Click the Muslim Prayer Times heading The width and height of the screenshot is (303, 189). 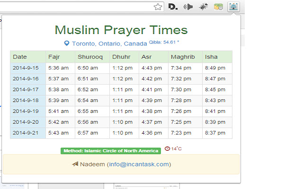(x=121, y=30)
